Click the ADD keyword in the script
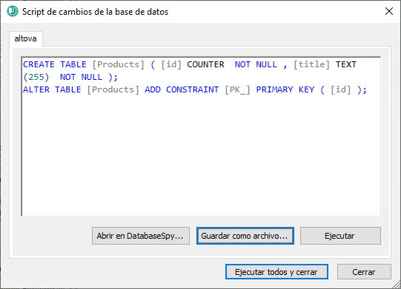This screenshot has width=401, height=289. click(x=153, y=89)
